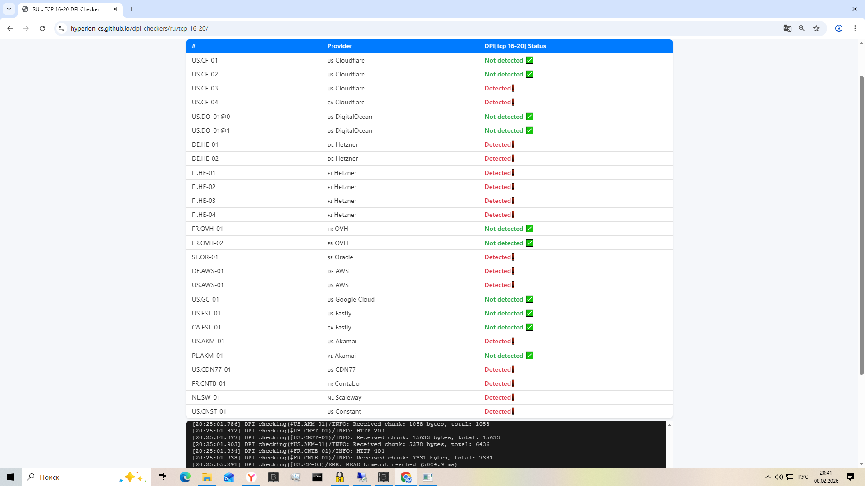
Task: Bookmark this page with the star icon
Action: tap(816, 28)
